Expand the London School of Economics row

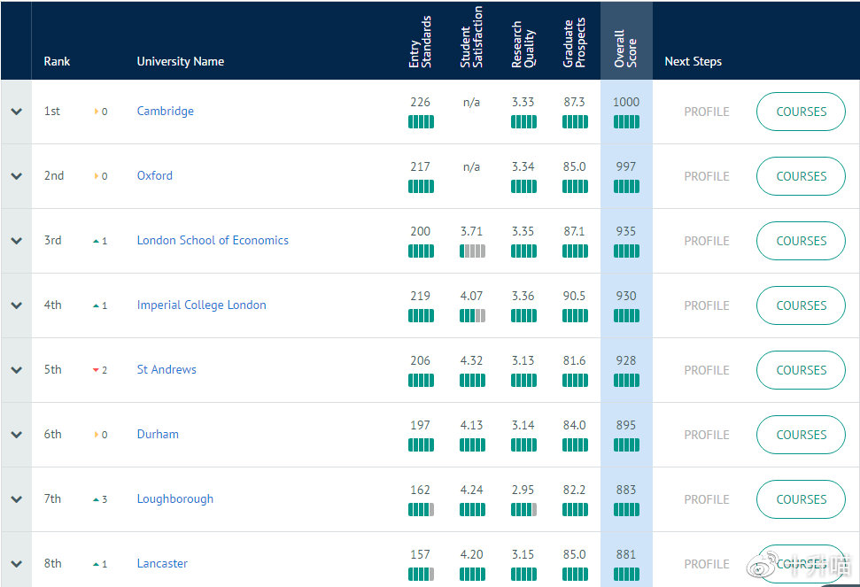(x=17, y=241)
